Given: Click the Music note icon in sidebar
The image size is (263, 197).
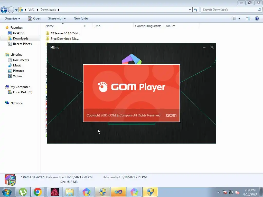Looking at the screenshot, I should tap(10, 65).
